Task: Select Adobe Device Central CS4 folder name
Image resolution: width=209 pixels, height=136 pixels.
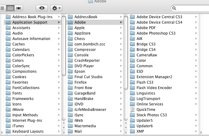Action: pos(159,22)
